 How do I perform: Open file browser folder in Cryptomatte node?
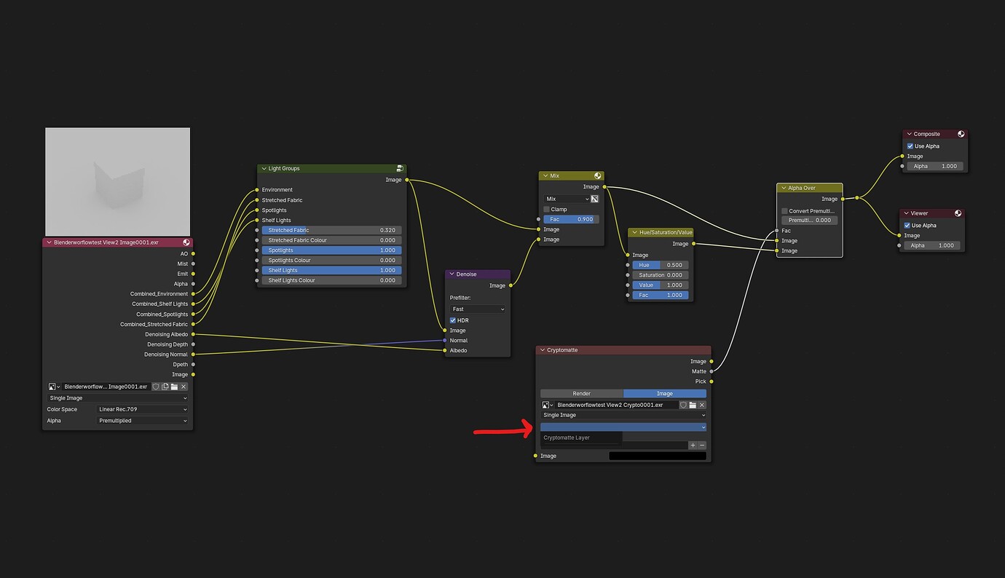pyautogui.click(x=693, y=405)
